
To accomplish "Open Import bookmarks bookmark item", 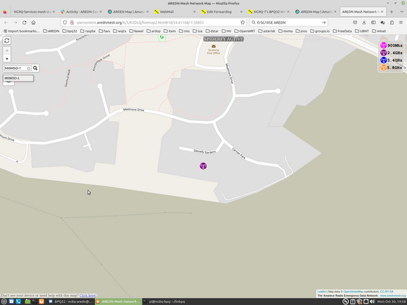I will (22, 31).
